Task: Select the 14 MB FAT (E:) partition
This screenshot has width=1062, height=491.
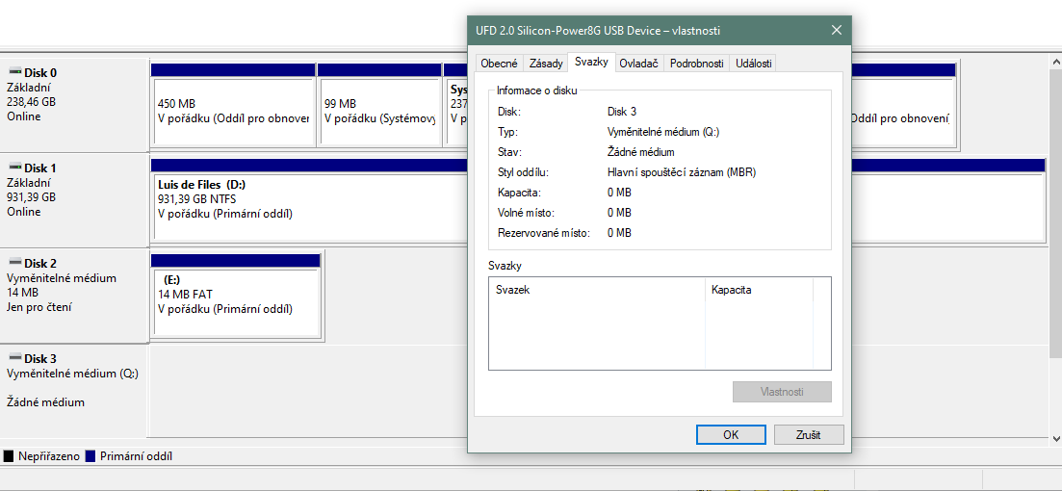Action: (236, 294)
